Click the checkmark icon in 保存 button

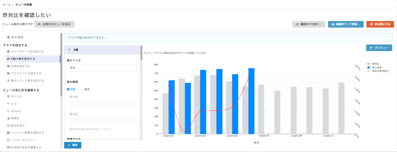(69, 145)
